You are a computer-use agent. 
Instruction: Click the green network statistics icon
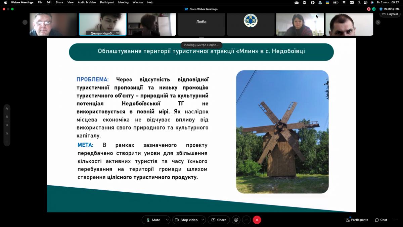pos(374,9)
